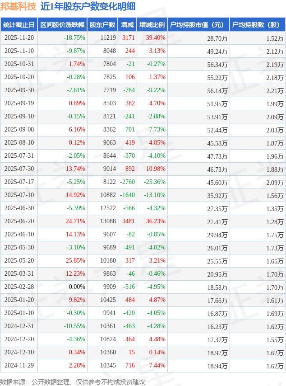Click the -2760 change value cell
Screen dimensions: 286x386
point(127,182)
